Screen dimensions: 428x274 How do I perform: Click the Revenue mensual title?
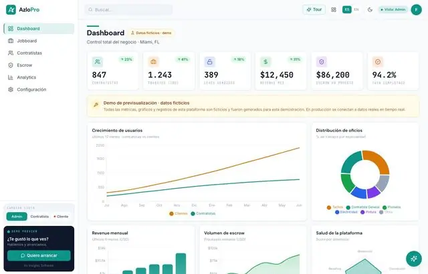point(110,233)
